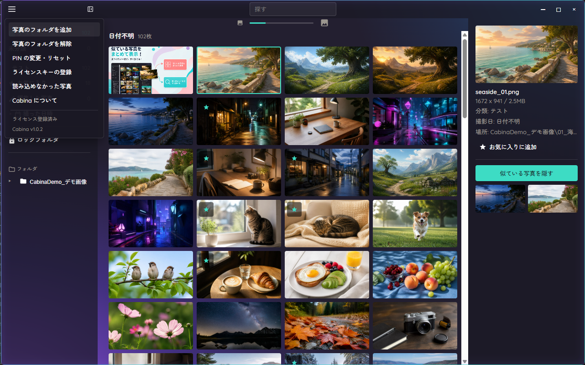The height and width of the screenshot is (365, 585).
Task: Close the hamburger main menu icon
Action: [x=12, y=9]
